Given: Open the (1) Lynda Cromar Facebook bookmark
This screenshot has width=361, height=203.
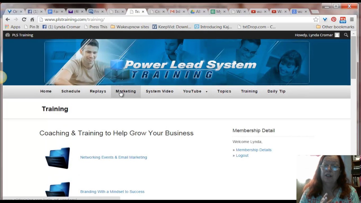Looking at the screenshot, I should click(61, 27).
